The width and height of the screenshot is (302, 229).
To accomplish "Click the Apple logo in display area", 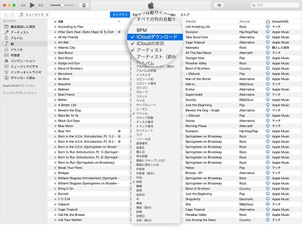I will coord(151,5).
